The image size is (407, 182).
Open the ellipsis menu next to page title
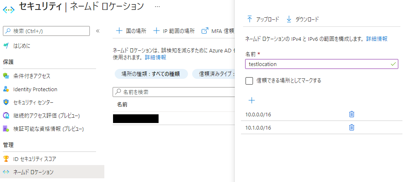point(157,7)
